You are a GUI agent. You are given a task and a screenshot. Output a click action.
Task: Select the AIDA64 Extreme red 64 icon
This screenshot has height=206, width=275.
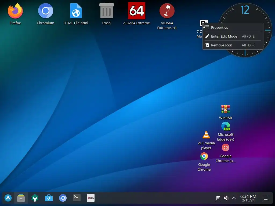(136, 11)
